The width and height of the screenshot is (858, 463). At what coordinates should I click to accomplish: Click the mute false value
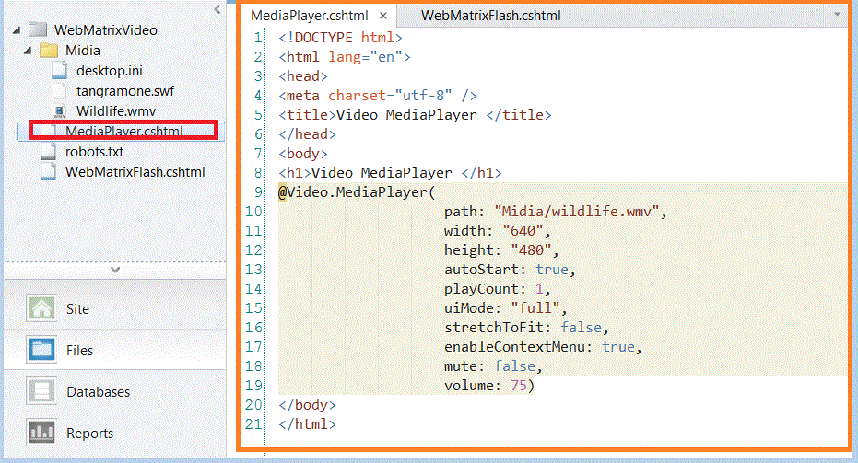click(514, 366)
